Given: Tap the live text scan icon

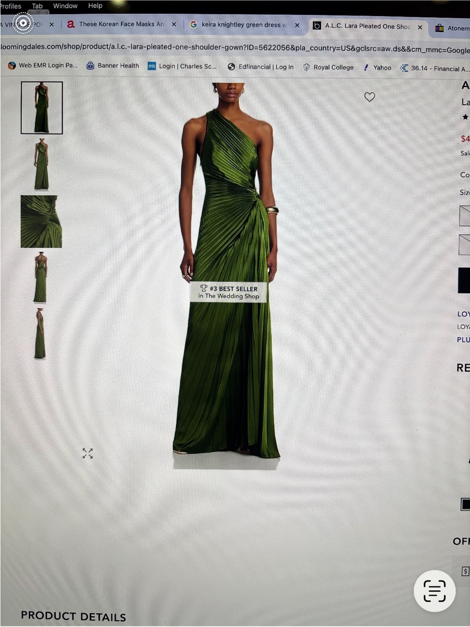Looking at the screenshot, I should click(x=434, y=591).
